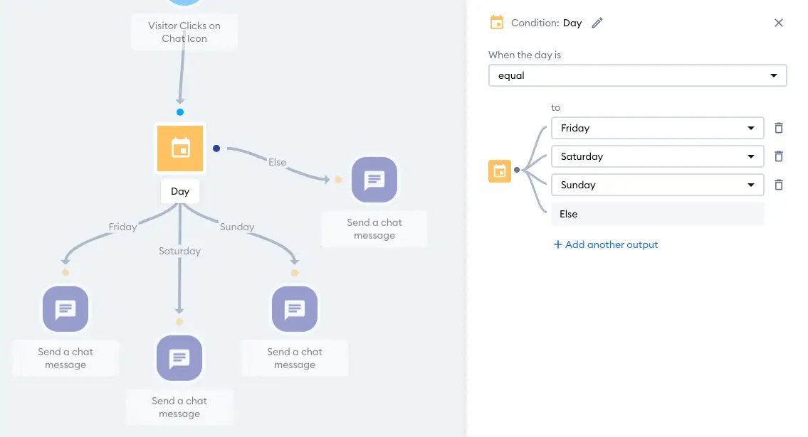The height and width of the screenshot is (437, 808).
Task: Click the dark blue Else connector dot
Action: [216, 149]
